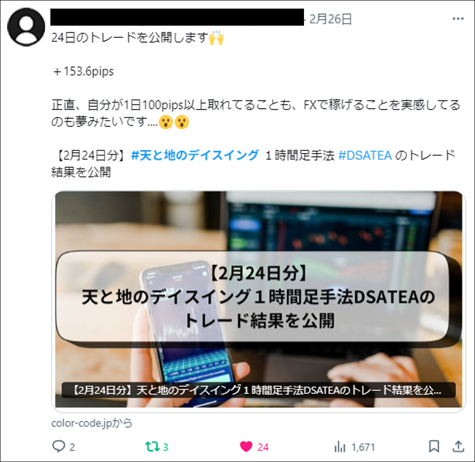Open hashtag #天と地のデイスイング
475x462 pixels.
[x=195, y=155]
